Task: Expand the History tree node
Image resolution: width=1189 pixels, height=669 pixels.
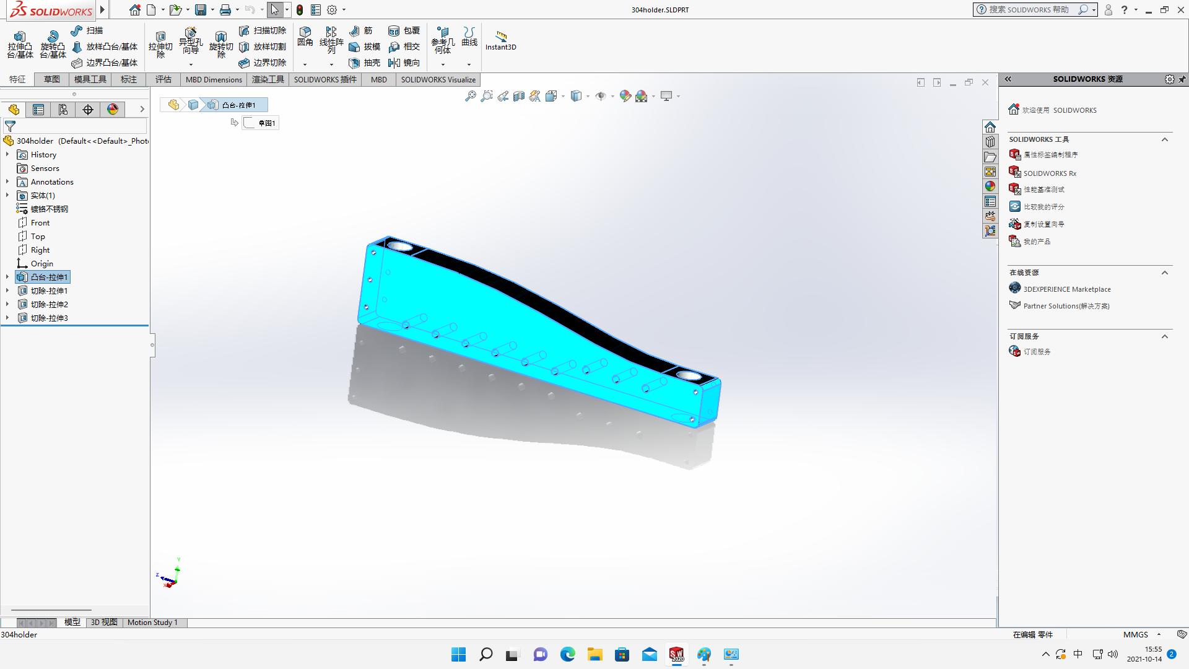Action: 7,155
